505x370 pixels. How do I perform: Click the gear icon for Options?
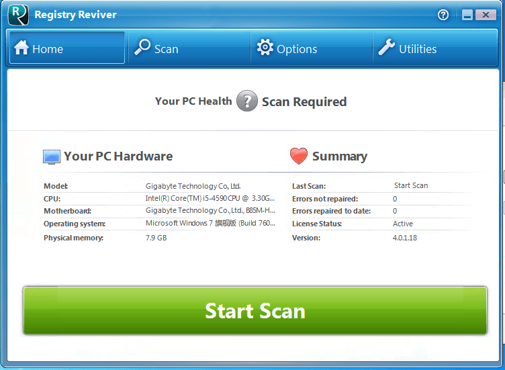pos(265,48)
